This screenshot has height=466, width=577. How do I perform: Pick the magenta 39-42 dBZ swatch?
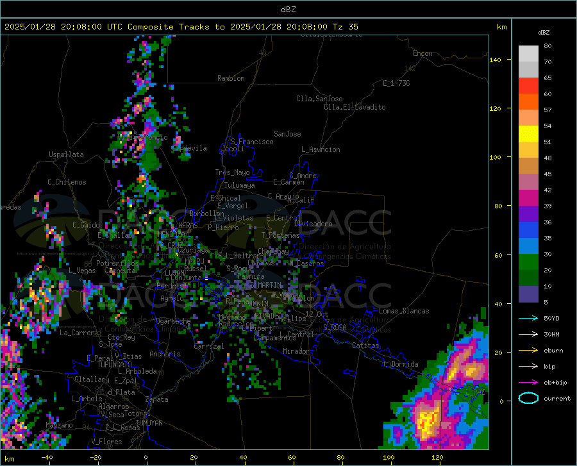[528, 198]
